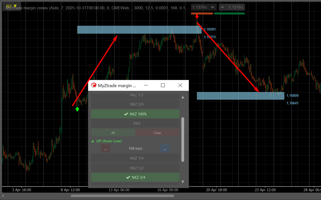Close the MyZtrade margin dialog
321x200 pixels.
pyautogui.click(x=180, y=85)
